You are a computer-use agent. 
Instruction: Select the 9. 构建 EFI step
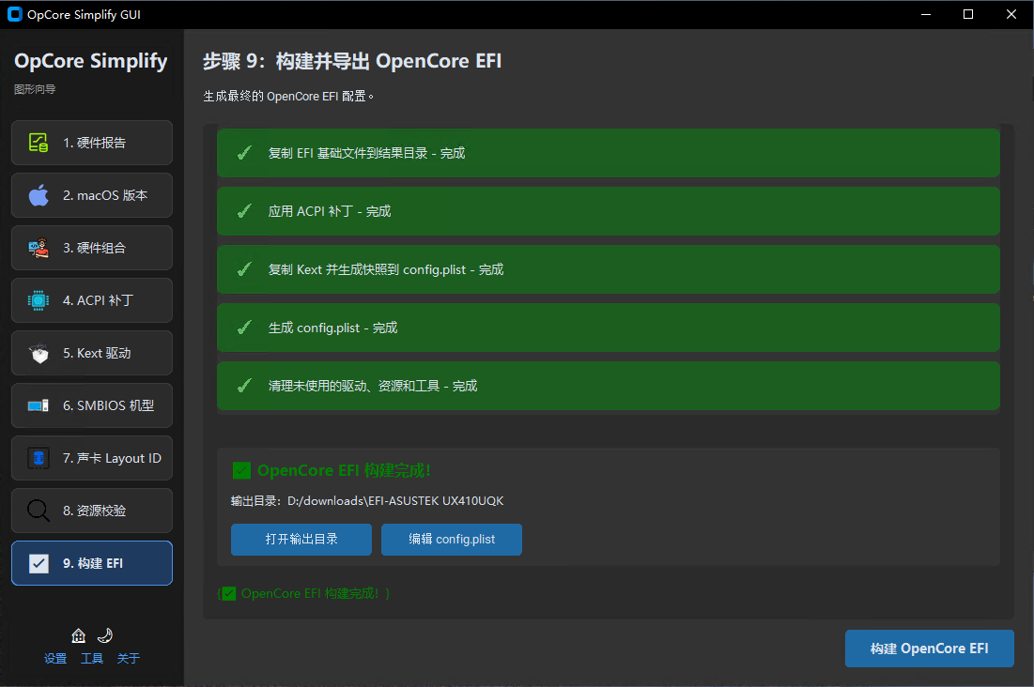(x=92, y=563)
